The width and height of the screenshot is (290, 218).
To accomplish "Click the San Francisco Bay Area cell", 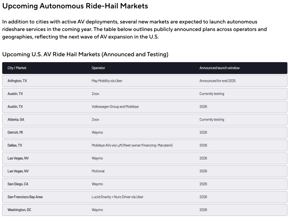I will click(25, 197).
